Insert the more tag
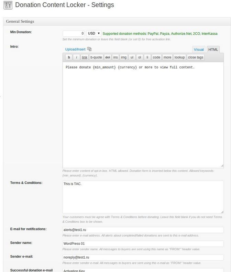This screenshot has width=231, height=272. click(x=167, y=57)
